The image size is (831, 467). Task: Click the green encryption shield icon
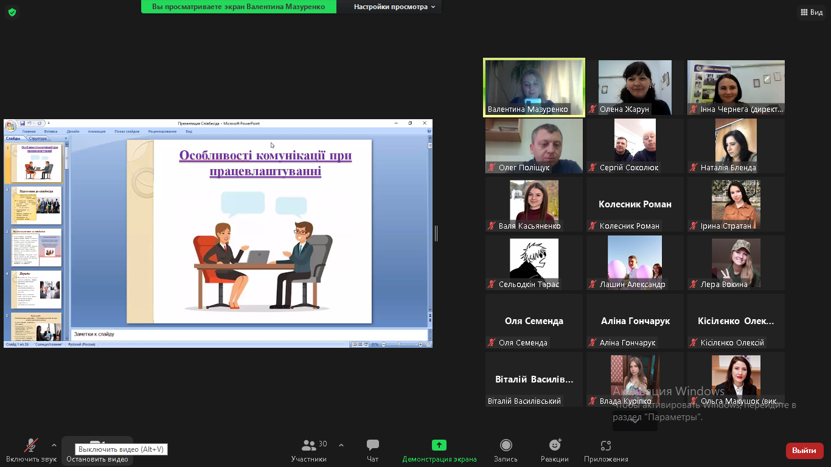click(12, 12)
